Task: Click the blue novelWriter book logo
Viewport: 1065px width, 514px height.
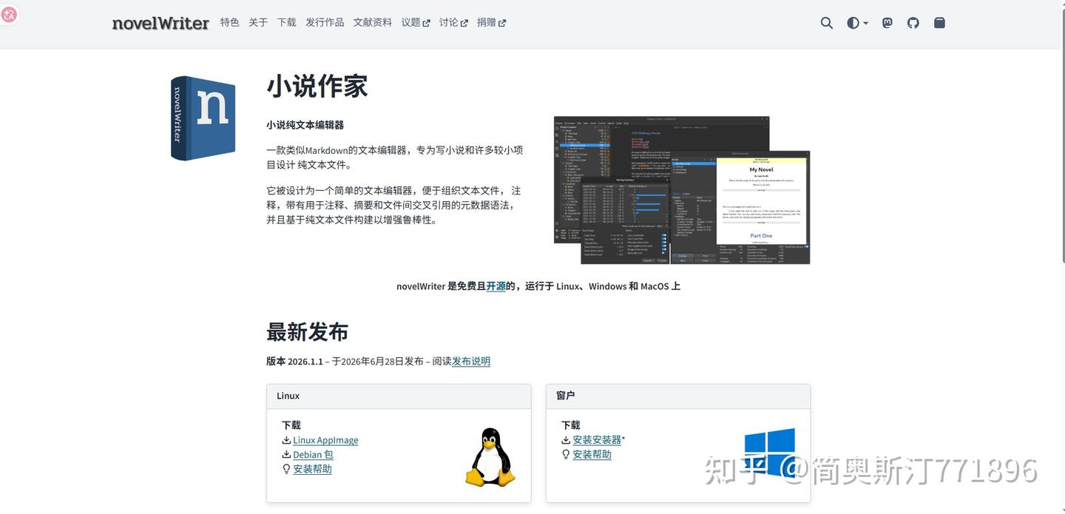Action: [203, 118]
